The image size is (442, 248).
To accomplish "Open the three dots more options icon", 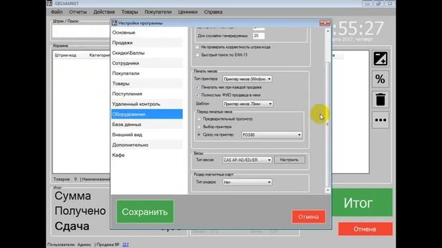I will click(x=381, y=120).
